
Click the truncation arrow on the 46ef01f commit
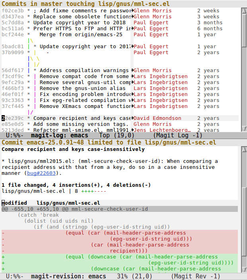132,94
